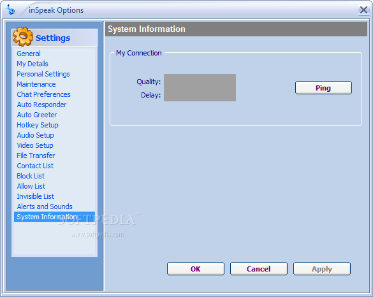Click the "Delay:" label
Viewport: 373px width, 297px height.
[151, 95]
